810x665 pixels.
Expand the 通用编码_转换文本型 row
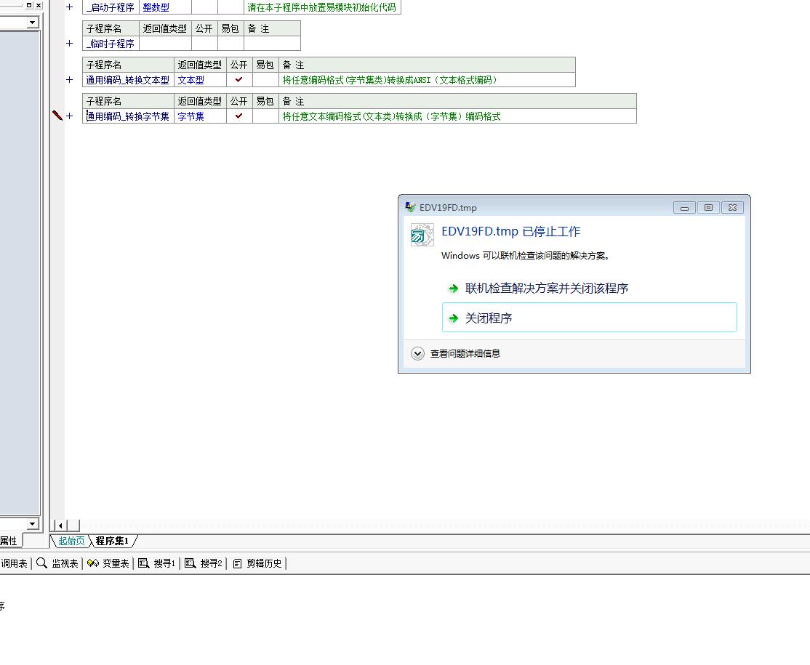pyautogui.click(x=70, y=79)
